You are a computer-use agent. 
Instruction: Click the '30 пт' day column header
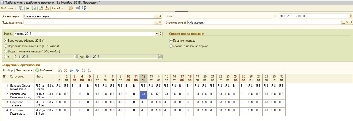point(282,78)
